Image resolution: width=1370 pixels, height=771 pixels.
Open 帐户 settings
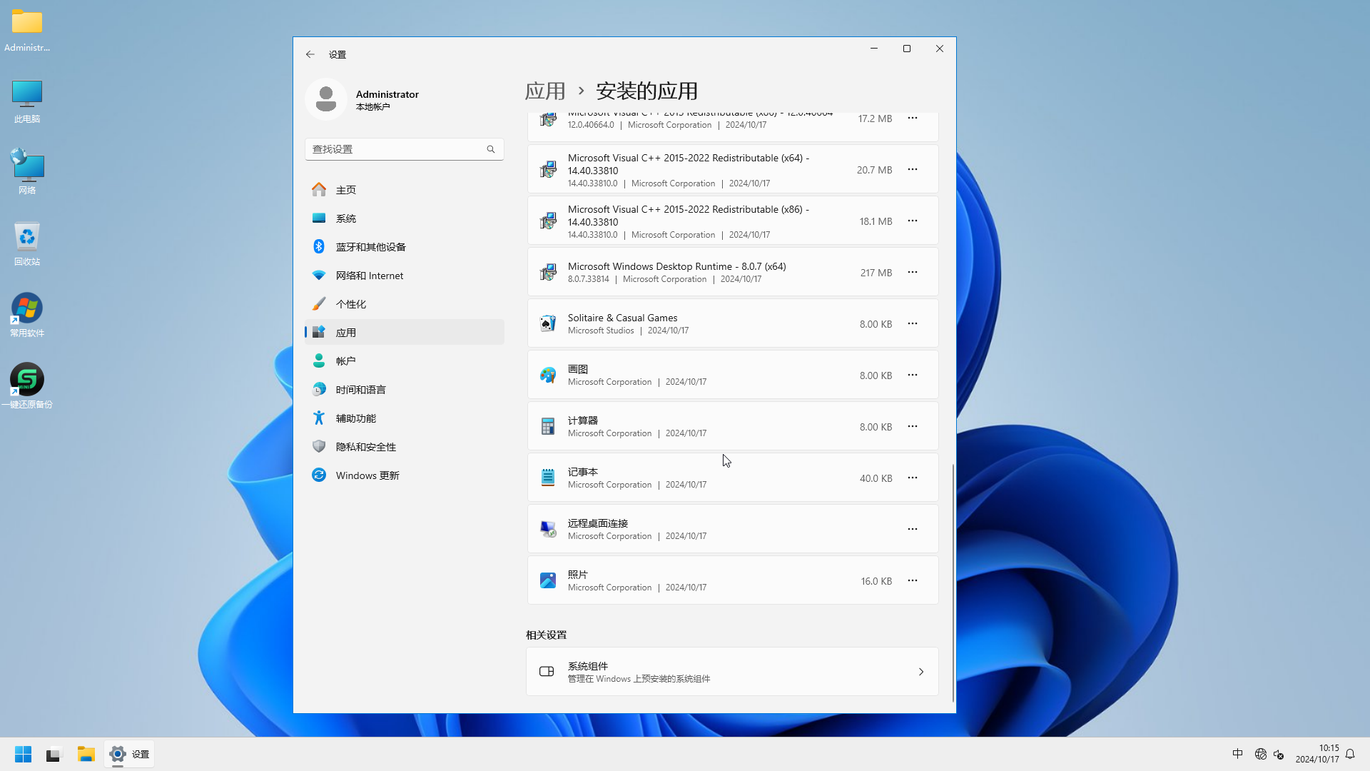[x=405, y=361]
